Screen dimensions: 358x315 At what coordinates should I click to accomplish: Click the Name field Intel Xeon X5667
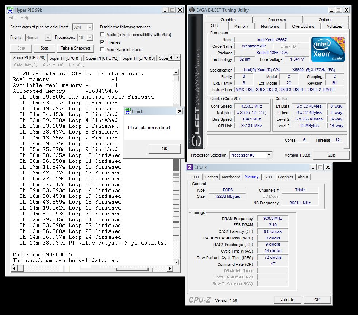tap(272, 40)
